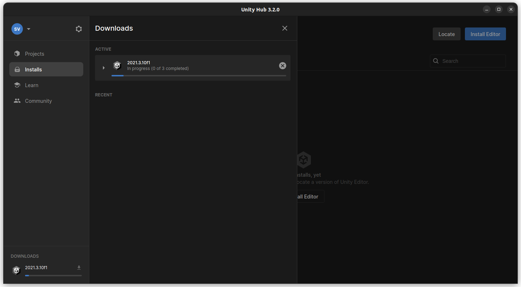Click the Community people icon
Screen dimensions: 521x287
click(x=17, y=101)
